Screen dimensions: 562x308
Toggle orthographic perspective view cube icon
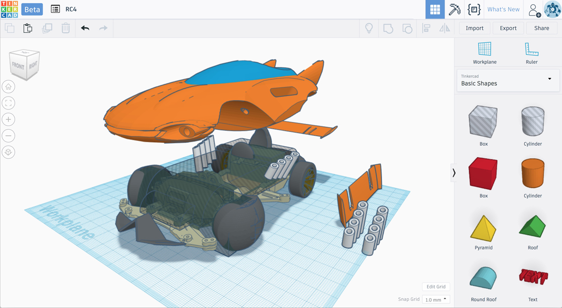coord(8,152)
